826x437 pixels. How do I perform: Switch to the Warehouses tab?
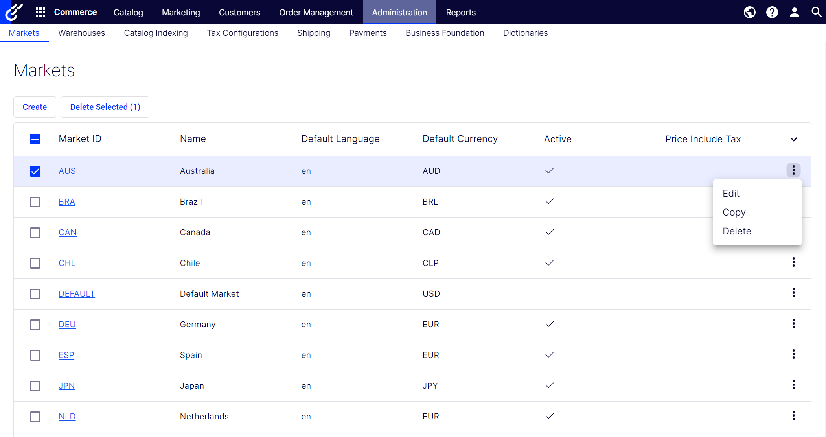tap(81, 33)
